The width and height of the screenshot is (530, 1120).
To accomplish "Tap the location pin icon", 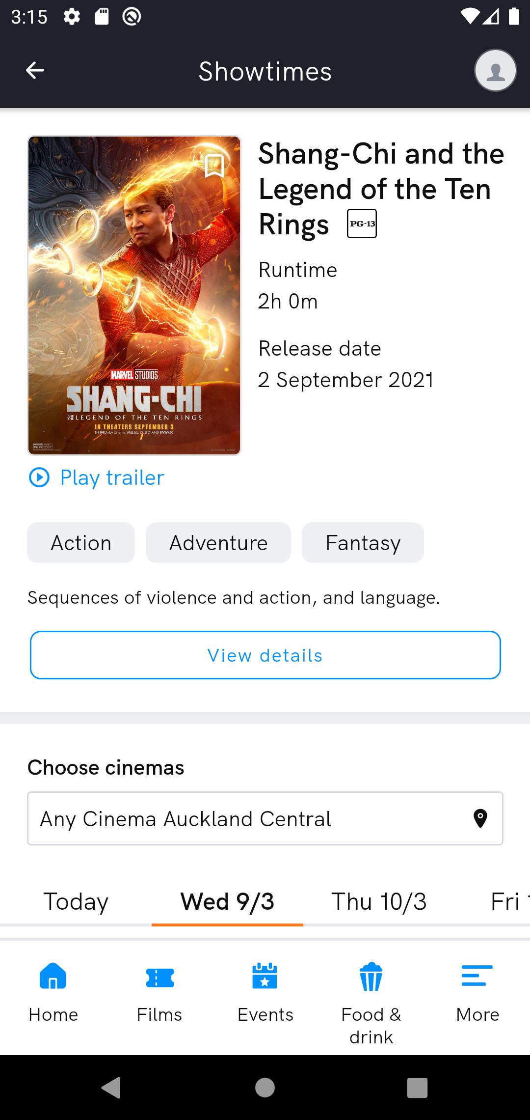I will point(480,818).
